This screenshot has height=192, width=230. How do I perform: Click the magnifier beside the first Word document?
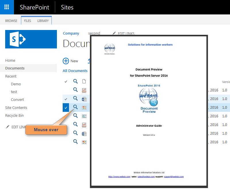[x=75, y=99]
